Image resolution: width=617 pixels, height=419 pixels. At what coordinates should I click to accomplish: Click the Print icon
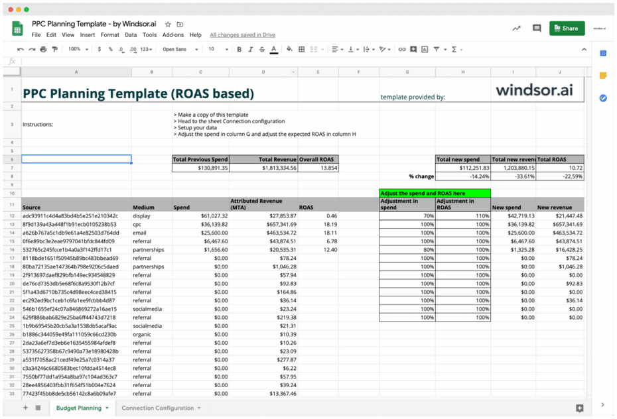43,49
